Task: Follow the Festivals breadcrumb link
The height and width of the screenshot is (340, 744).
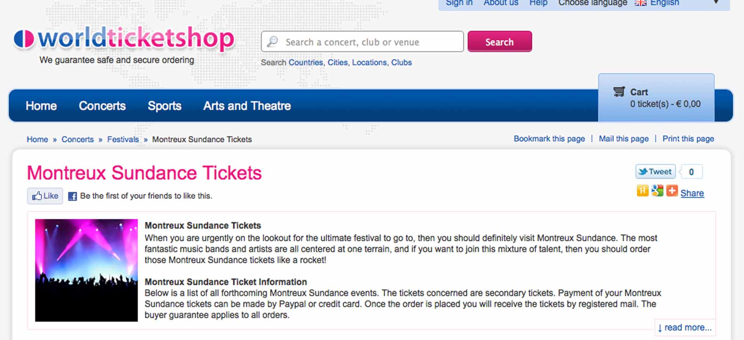Action: click(x=123, y=139)
